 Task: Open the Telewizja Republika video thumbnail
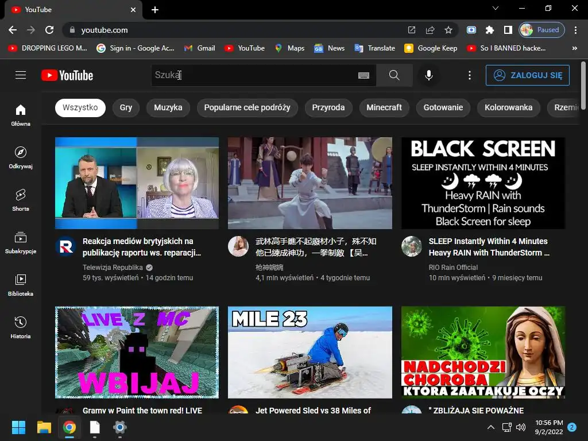click(x=137, y=183)
